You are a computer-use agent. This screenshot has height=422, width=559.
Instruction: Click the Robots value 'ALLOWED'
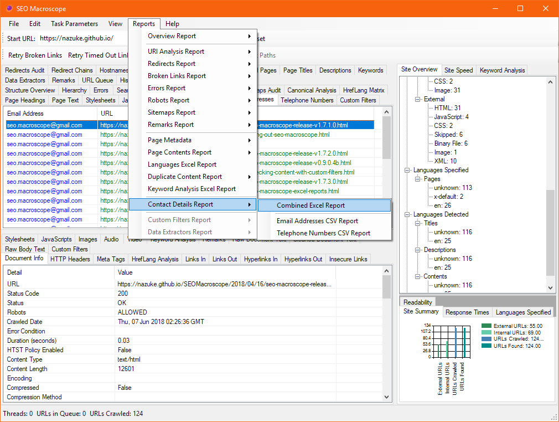(x=132, y=312)
